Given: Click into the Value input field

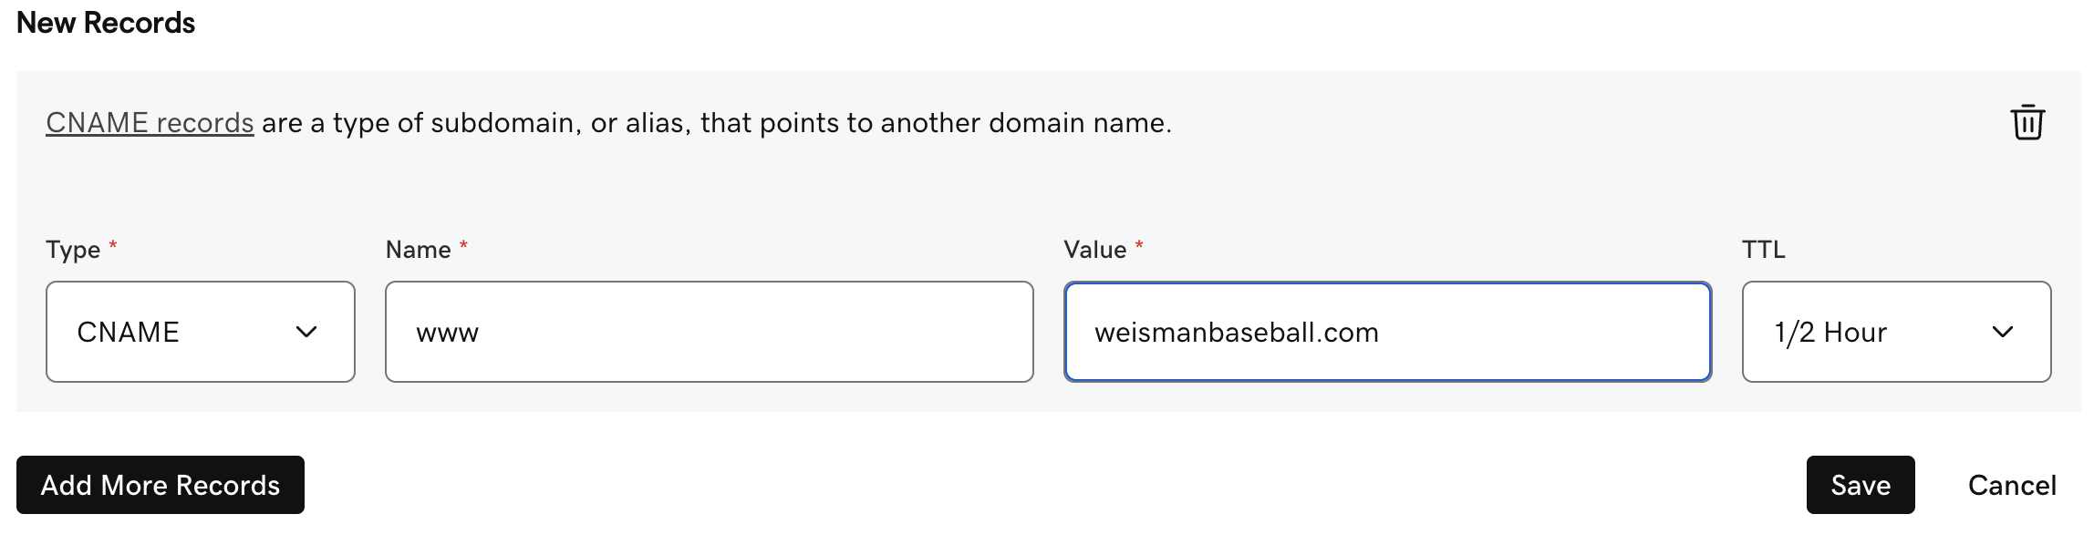Looking at the screenshot, I should 1387,332.
